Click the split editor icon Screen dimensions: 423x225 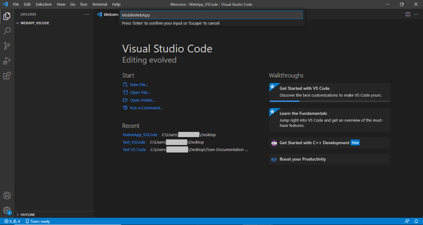tap(408, 15)
